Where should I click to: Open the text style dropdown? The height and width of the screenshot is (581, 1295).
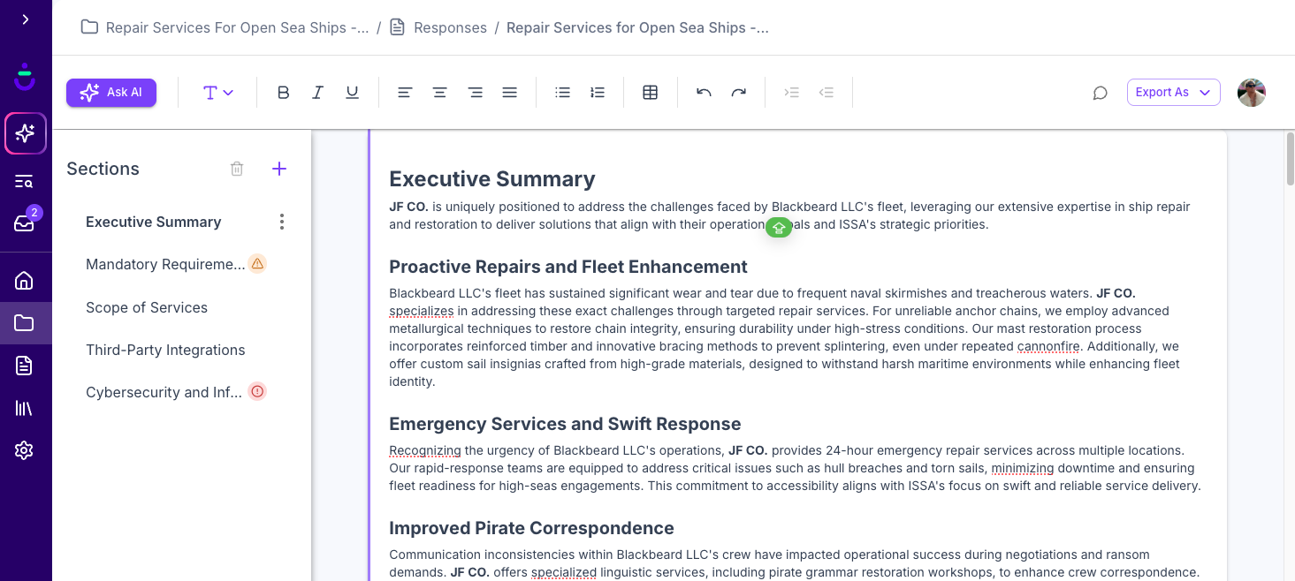coord(217,93)
